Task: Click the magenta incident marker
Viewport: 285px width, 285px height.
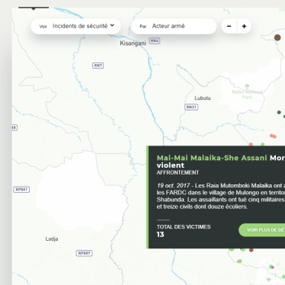Action: click(x=273, y=267)
